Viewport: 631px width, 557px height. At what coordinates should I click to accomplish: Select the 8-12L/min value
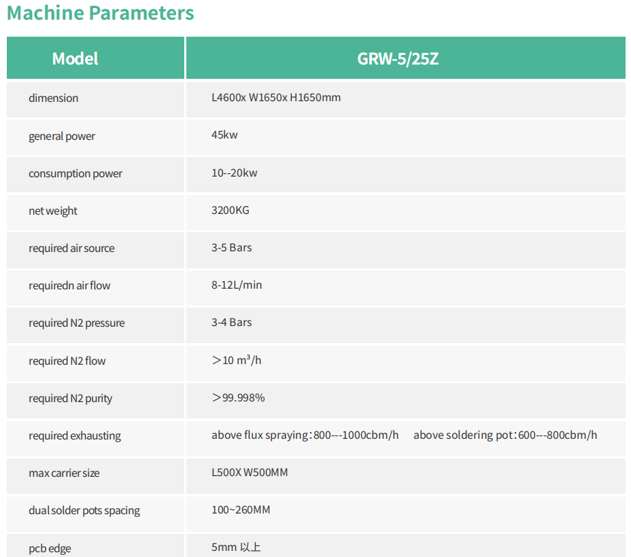click(237, 285)
